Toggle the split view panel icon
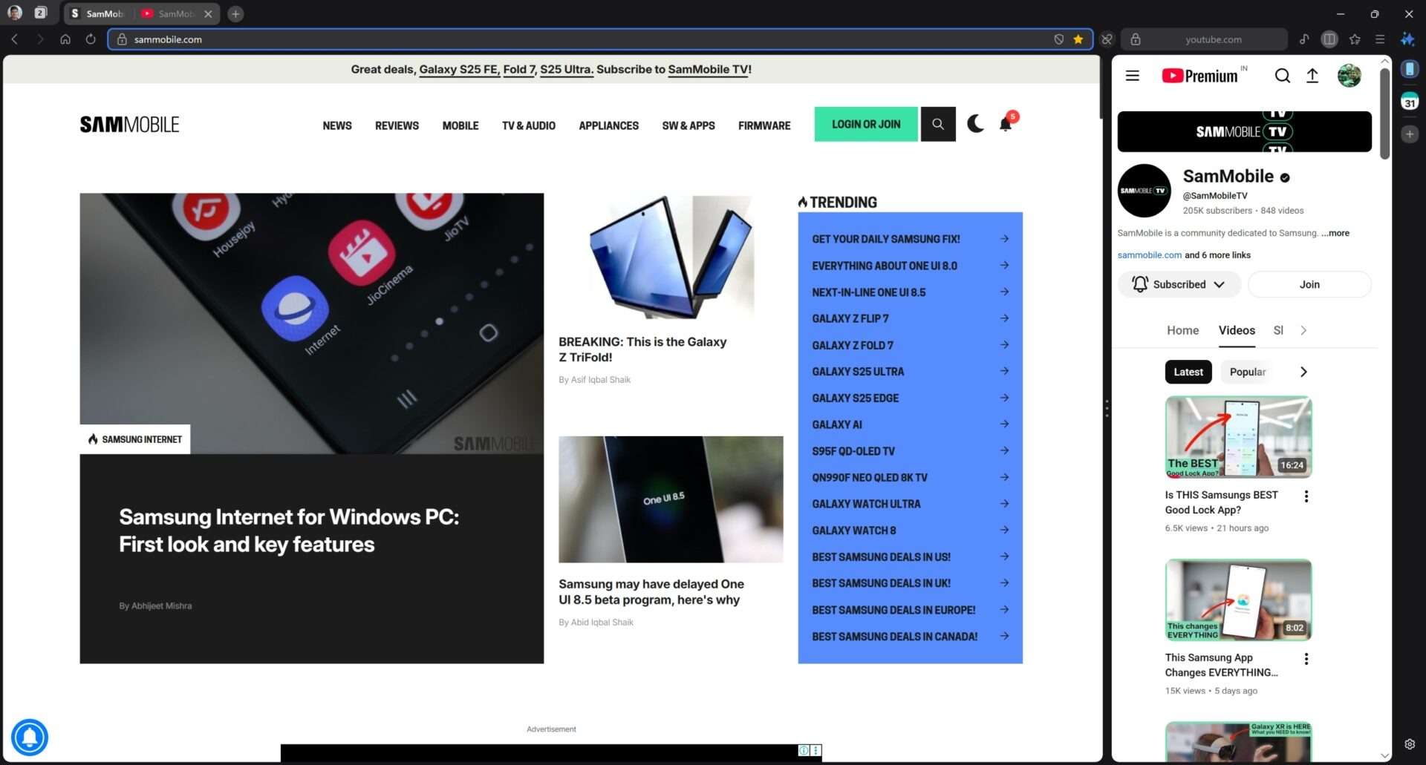 [x=1329, y=39]
